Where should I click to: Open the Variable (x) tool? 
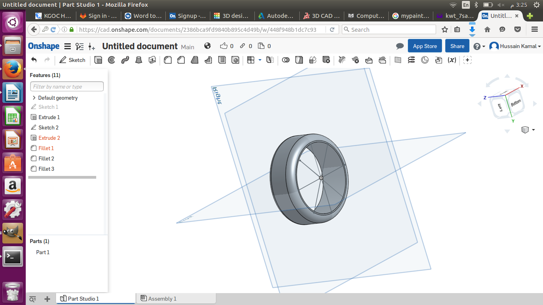(452, 60)
